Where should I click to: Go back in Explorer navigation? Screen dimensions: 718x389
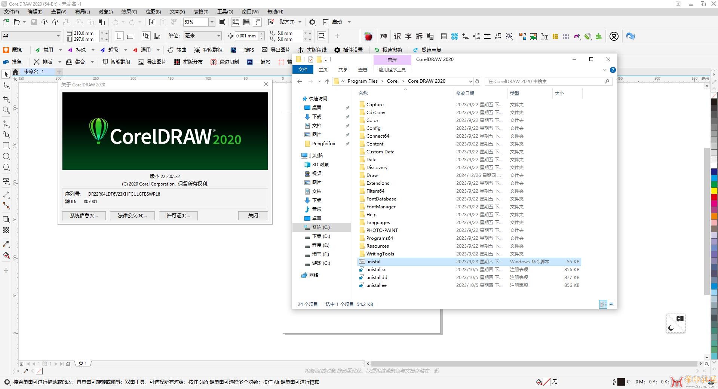(300, 81)
